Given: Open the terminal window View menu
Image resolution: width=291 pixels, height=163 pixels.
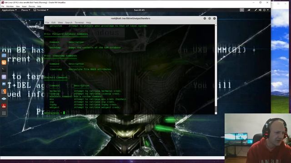Looking at the screenshot, I should 60,23.
